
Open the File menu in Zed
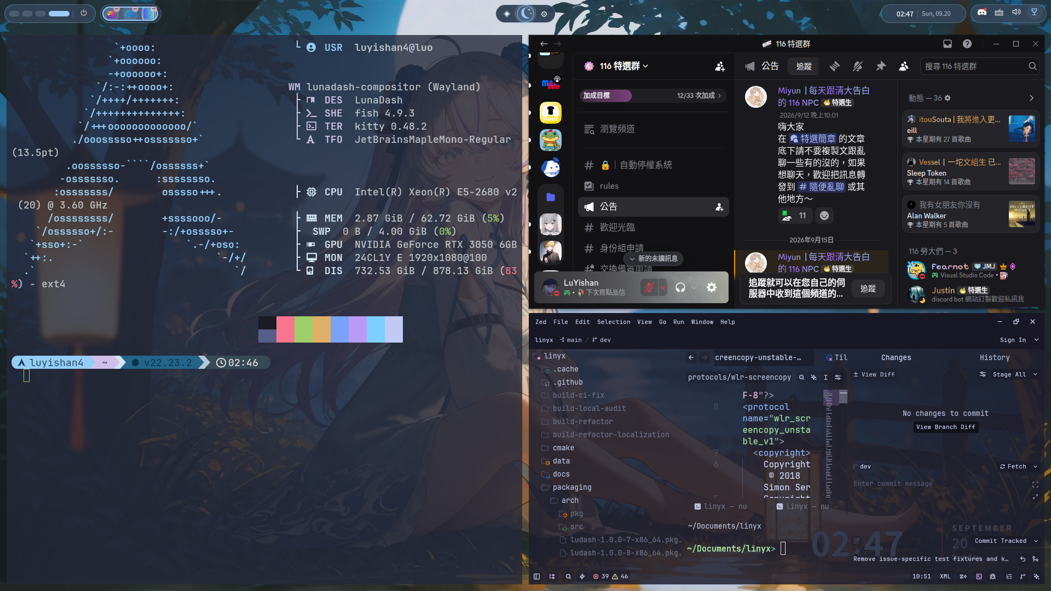click(561, 322)
